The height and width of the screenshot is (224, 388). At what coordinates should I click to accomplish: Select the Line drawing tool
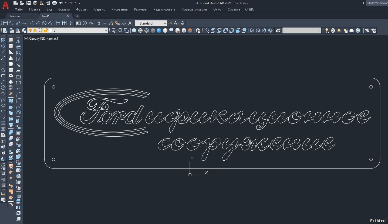pos(3,52)
